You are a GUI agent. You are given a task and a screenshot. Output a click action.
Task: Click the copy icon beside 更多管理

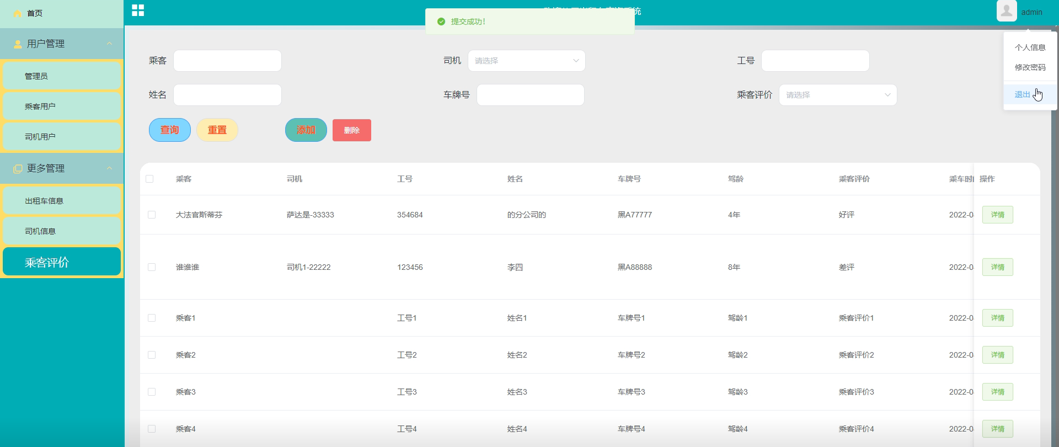(18, 169)
